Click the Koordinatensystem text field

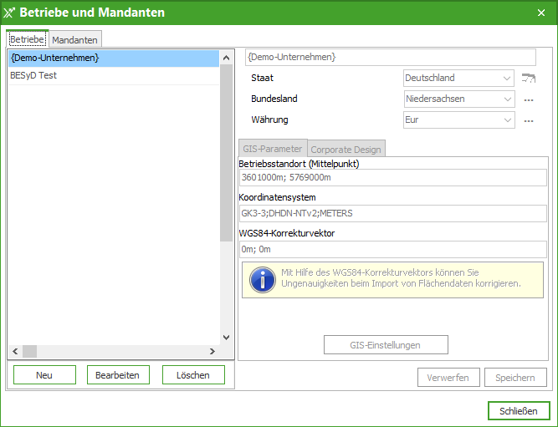tap(392, 213)
